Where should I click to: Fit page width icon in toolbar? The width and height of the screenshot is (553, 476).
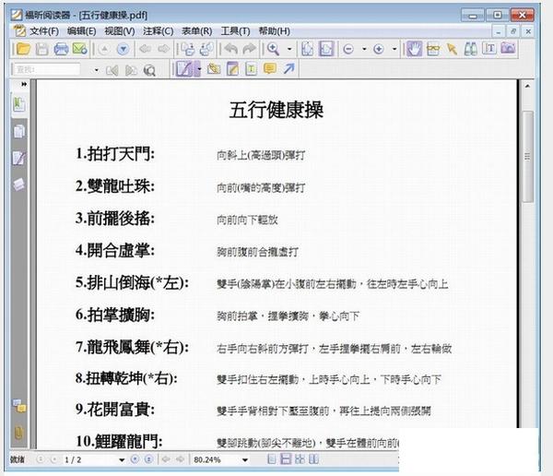coord(326,49)
